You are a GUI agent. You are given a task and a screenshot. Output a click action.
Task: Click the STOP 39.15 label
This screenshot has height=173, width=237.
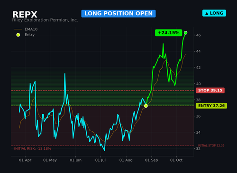[210, 91]
